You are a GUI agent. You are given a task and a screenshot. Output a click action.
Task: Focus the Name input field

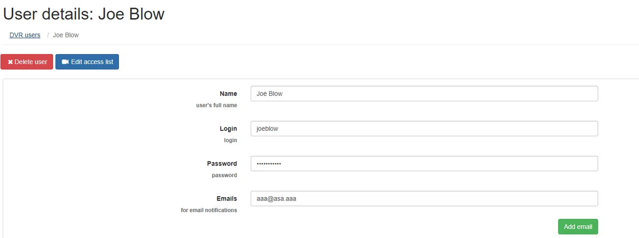[x=424, y=93]
